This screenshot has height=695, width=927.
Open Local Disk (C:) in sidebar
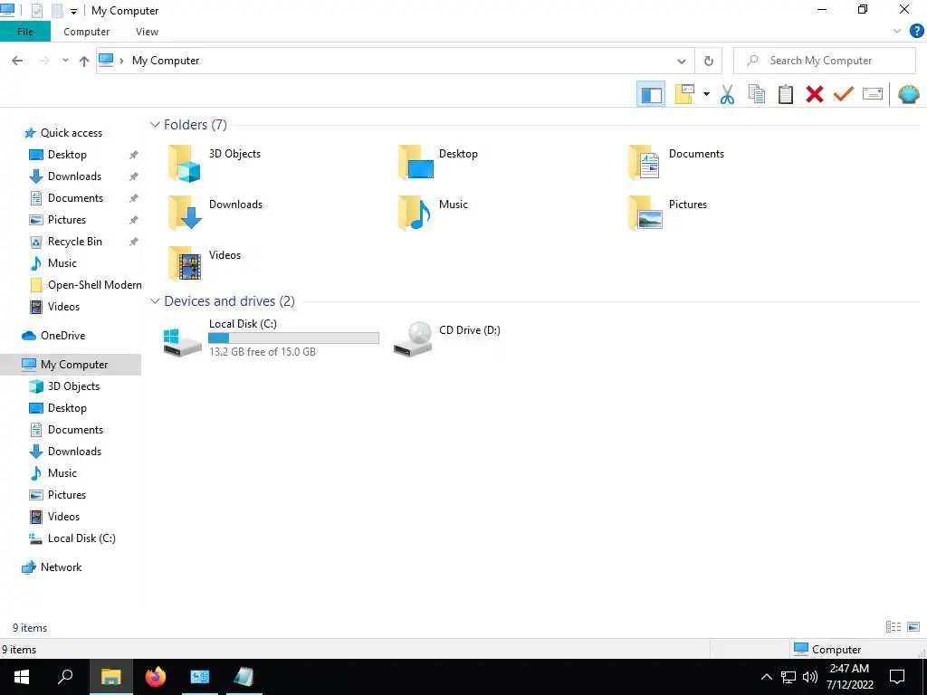81,538
